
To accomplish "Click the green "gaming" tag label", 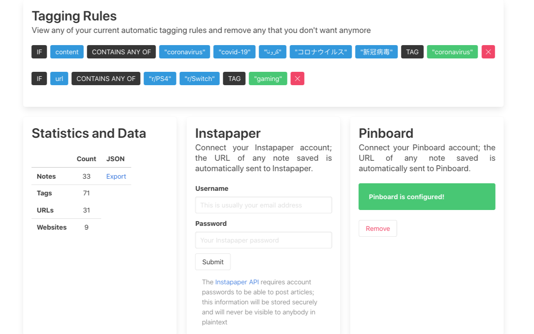I will click(x=268, y=78).
